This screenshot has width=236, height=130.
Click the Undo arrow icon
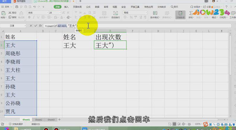click(x=34, y=7)
